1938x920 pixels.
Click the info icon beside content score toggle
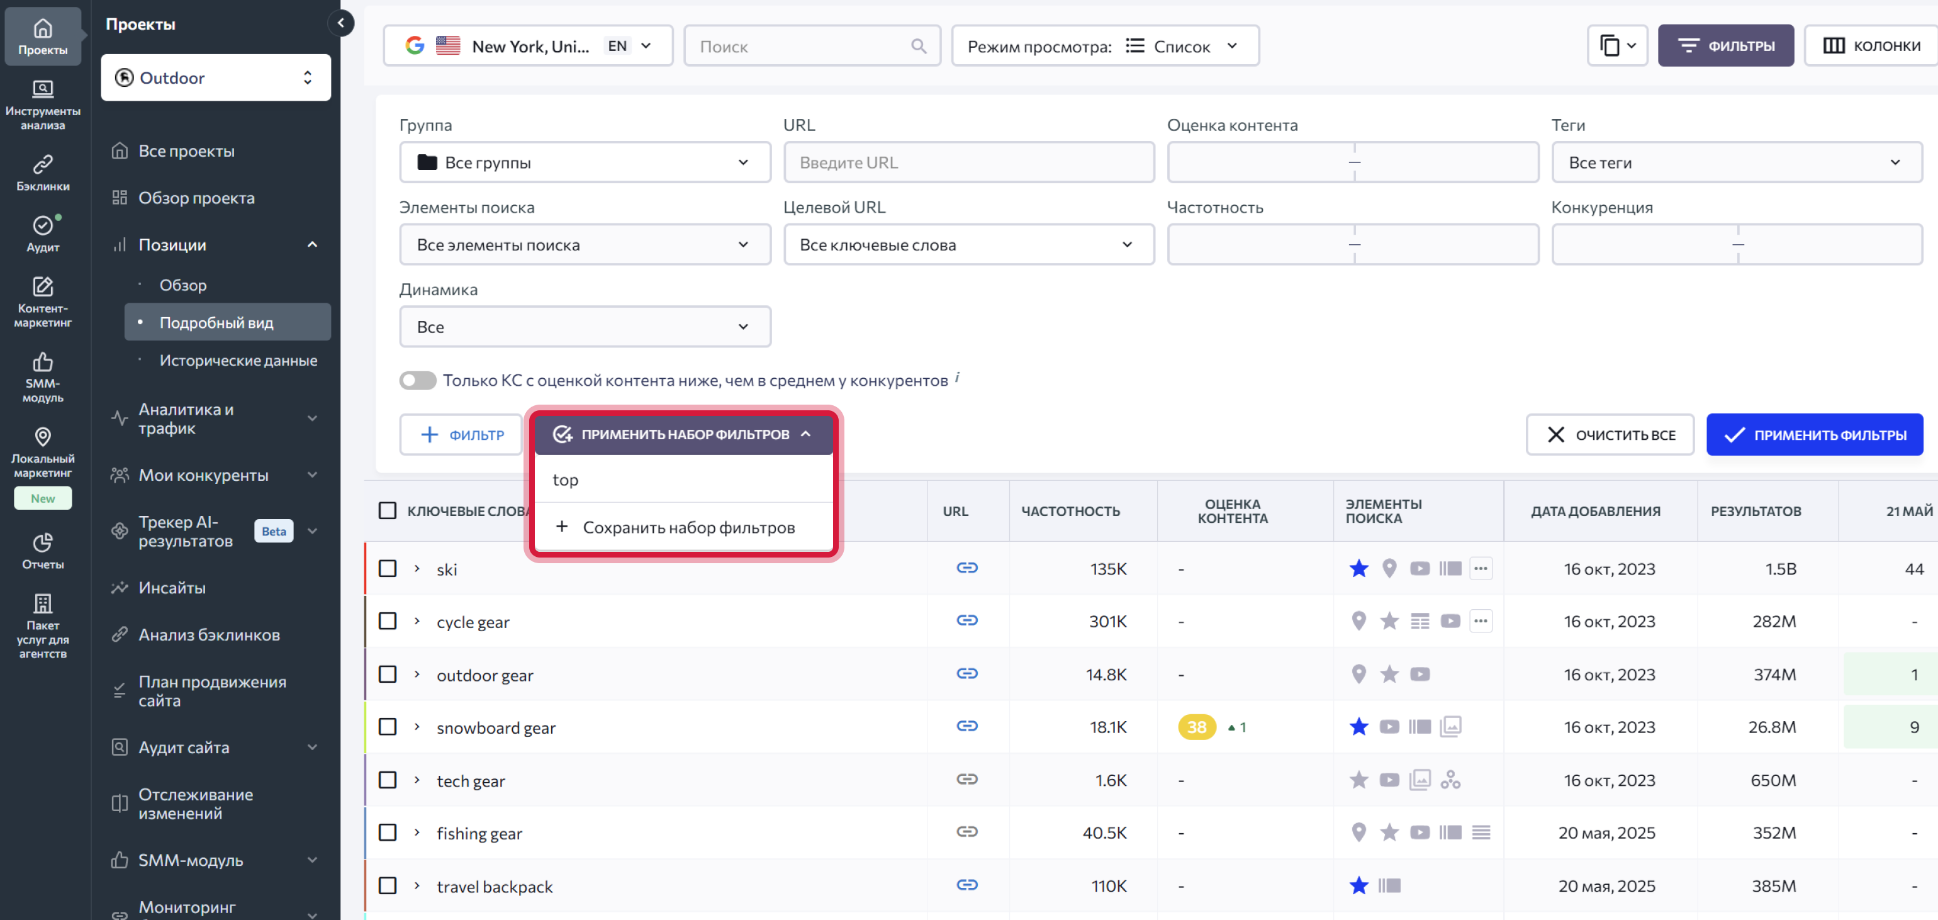coord(957,376)
